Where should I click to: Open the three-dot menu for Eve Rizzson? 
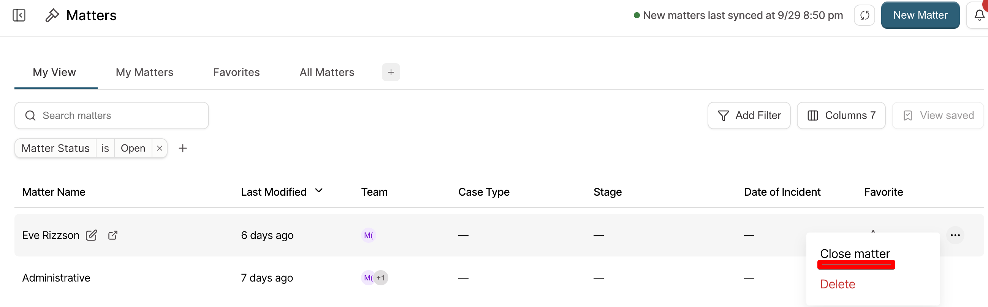[955, 235]
